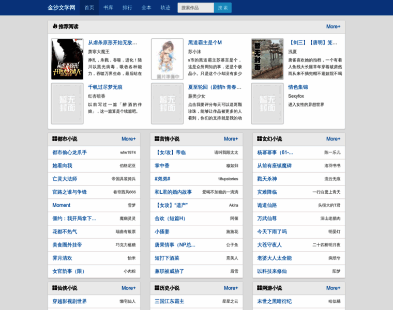Open title link 千帆过尽梦无痕

105,87
